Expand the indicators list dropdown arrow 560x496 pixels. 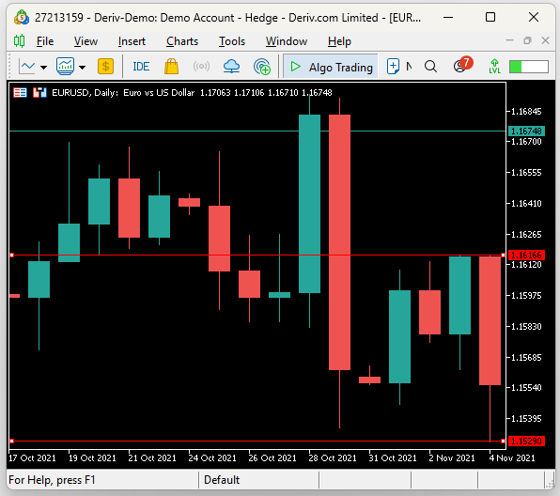coord(82,67)
